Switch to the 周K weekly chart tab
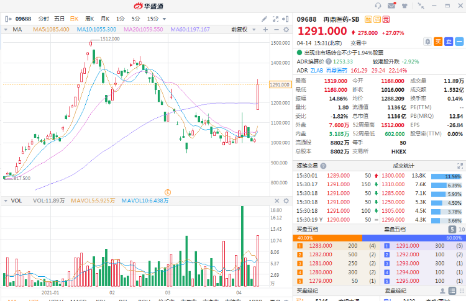 point(89,19)
